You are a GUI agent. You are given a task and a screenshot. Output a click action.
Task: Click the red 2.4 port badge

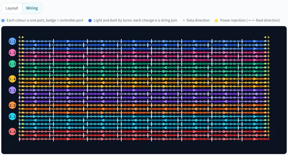12,132
